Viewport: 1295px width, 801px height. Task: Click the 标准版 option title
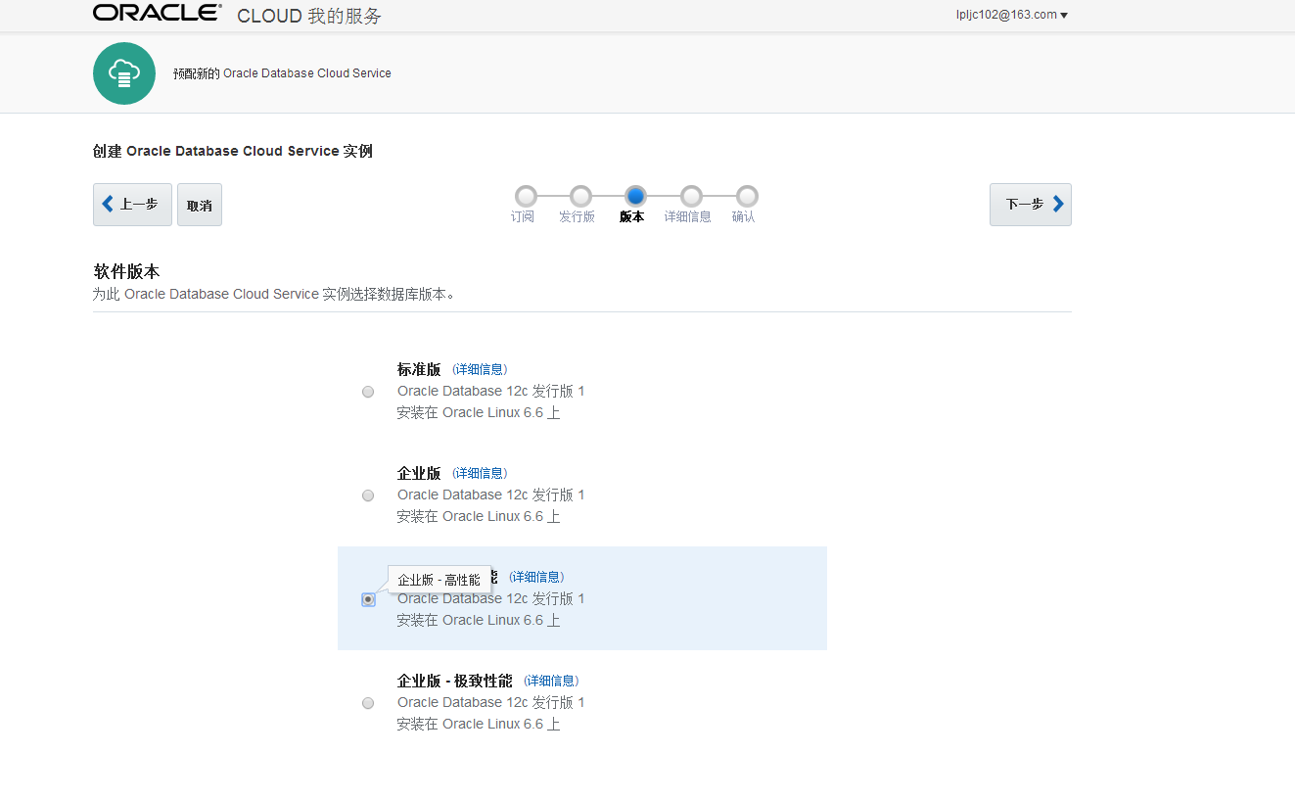coord(419,369)
